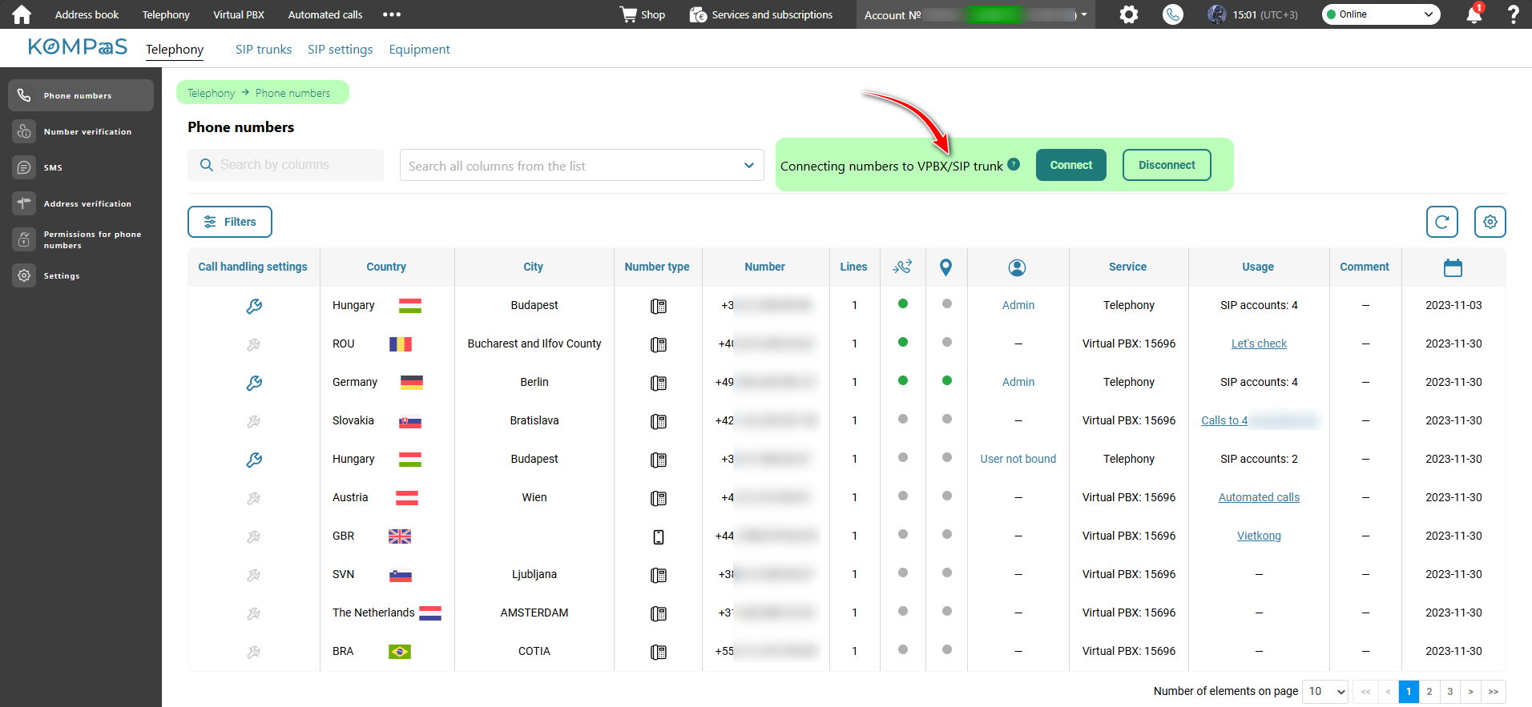Click the green location status dot for Germany
This screenshot has width=1532, height=707.
[947, 380]
